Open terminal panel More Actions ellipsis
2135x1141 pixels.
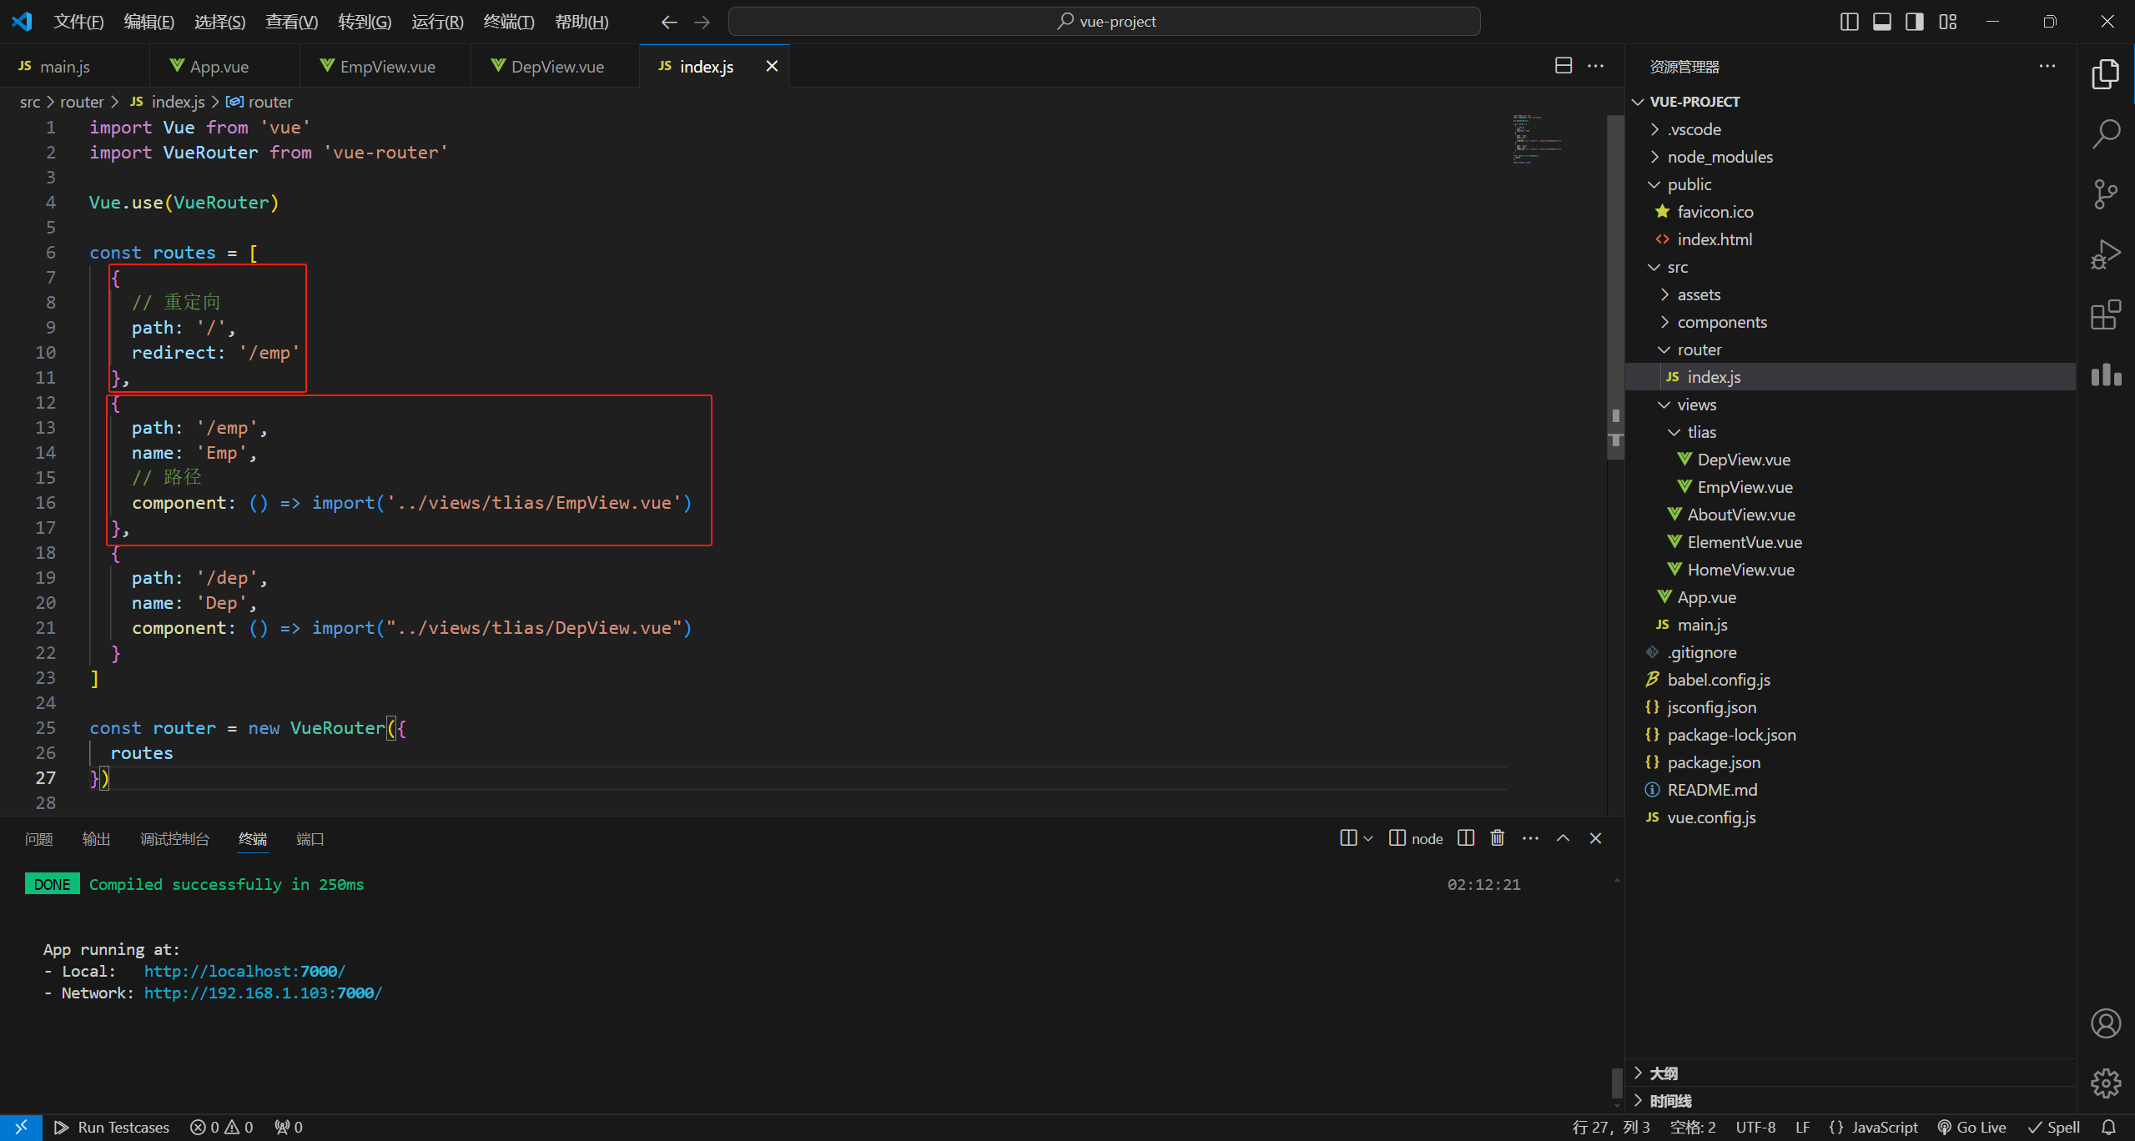[1530, 838]
